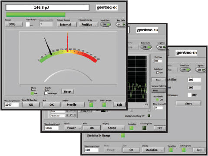Click the Triggered green indicator light
Image resolution: width=208 pixels, height=156 pixels.
tap(91, 105)
